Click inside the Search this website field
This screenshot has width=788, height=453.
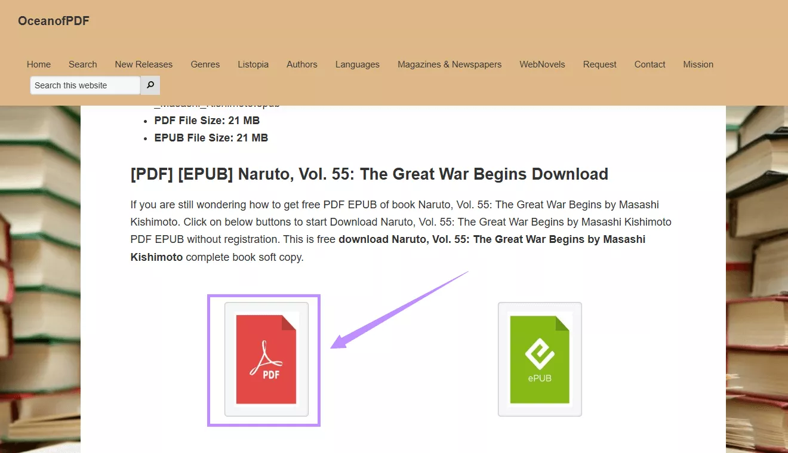[84, 85]
